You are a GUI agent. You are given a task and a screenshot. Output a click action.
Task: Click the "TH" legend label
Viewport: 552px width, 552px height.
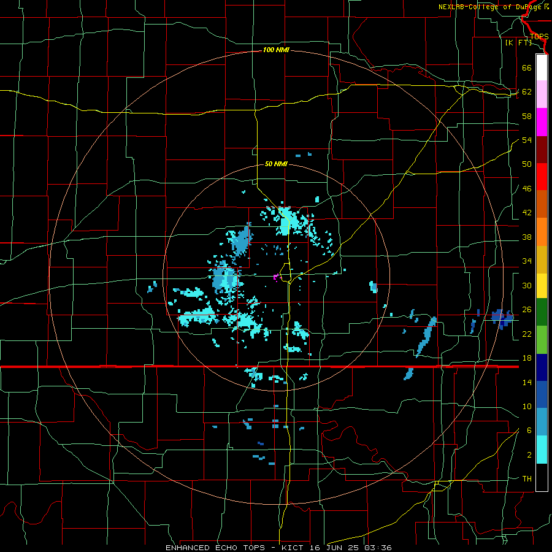coord(527,479)
